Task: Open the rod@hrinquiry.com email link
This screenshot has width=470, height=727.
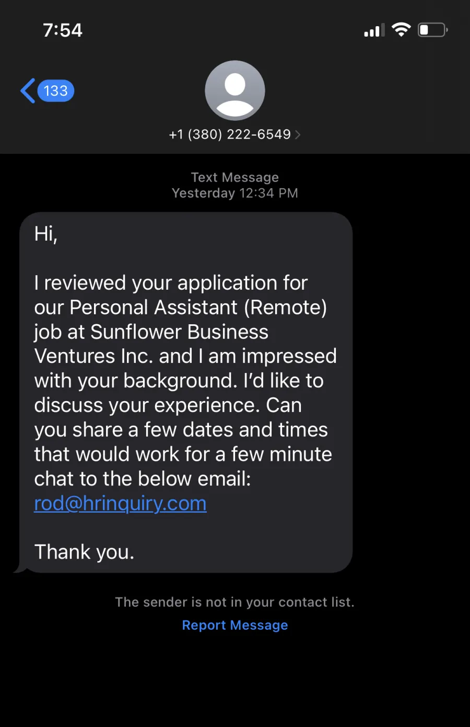Action: pos(120,503)
